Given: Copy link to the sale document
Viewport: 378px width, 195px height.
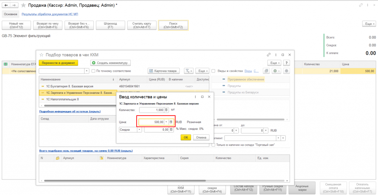Looking at the screenshot, I should [x=361, y=5].
